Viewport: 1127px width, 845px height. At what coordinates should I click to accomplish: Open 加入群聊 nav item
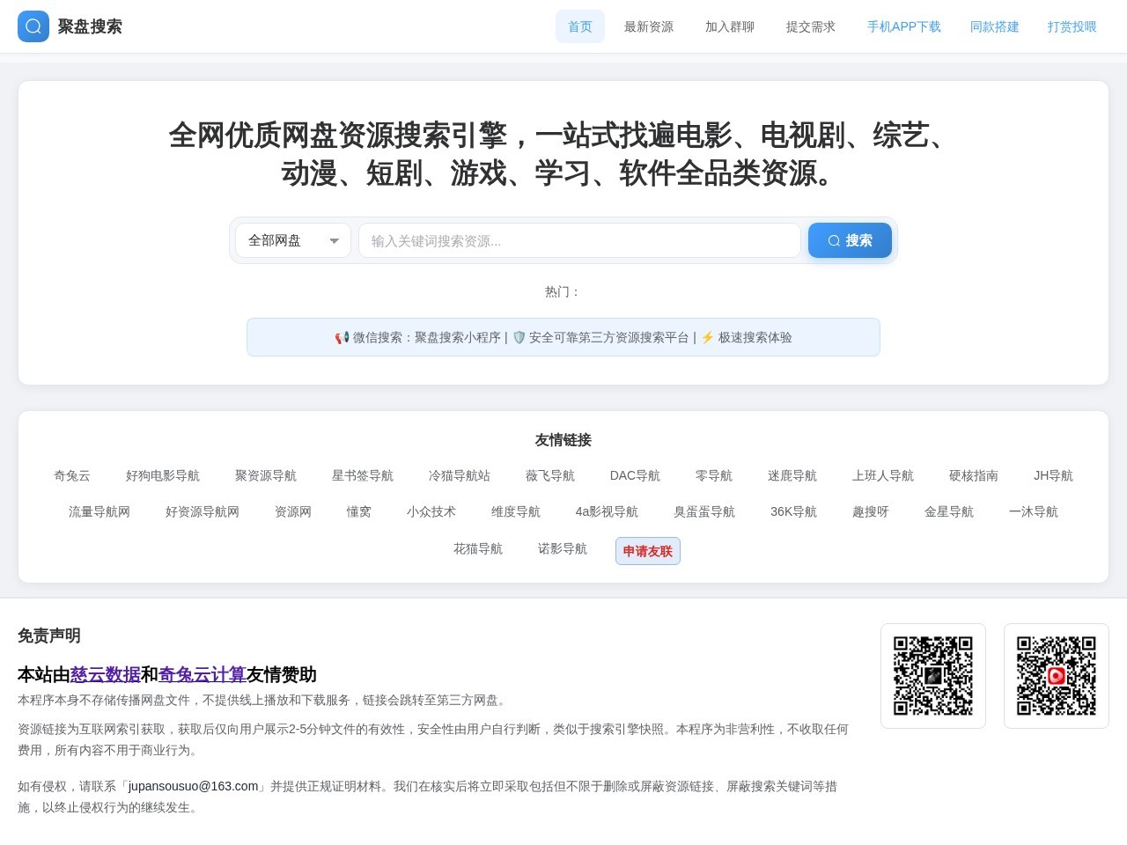coord(730,26)
